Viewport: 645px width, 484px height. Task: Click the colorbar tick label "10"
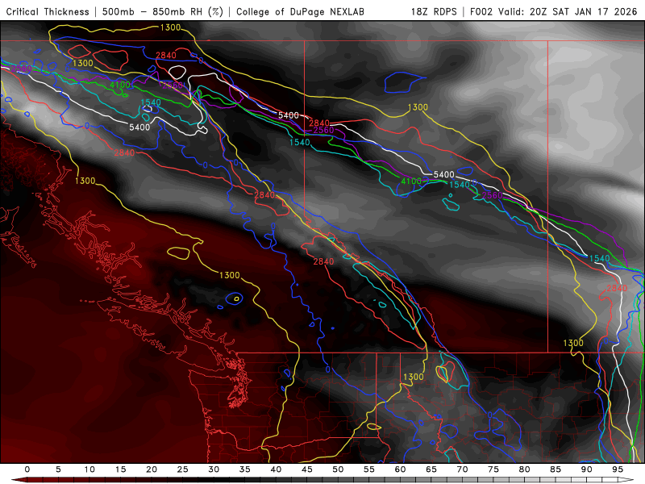click(89, 469)
